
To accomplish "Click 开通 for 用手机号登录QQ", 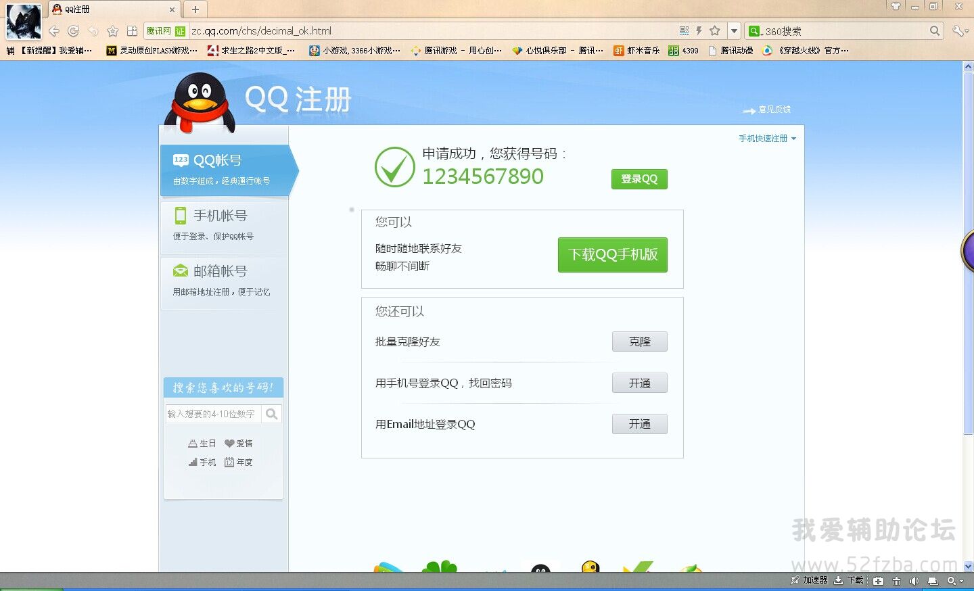I will tap(640, 383).
